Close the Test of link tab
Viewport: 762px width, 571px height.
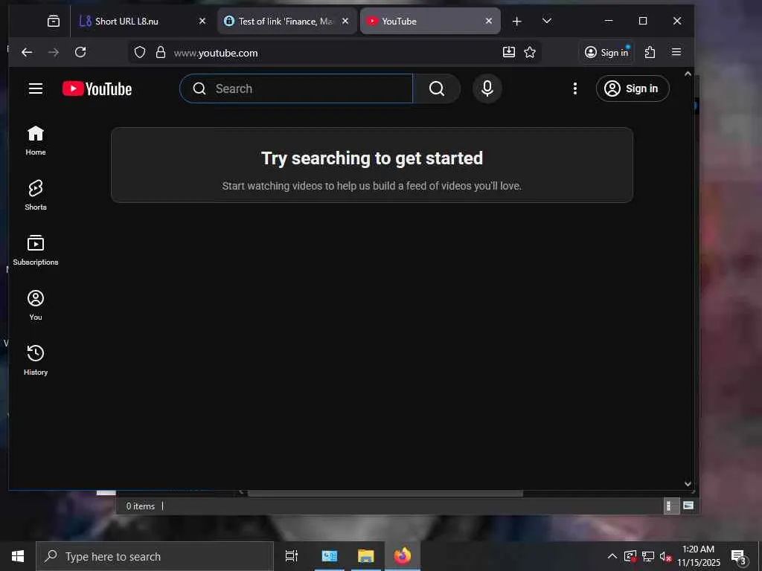[x=345, y=21]
